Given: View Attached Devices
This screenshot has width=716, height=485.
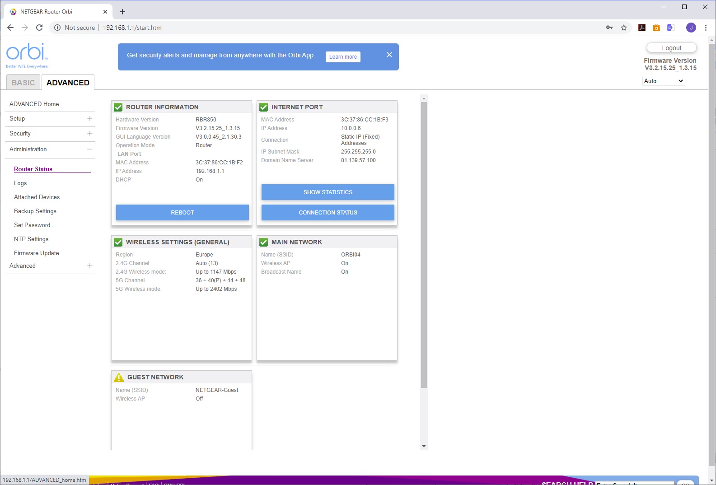Looking at the screenshot, I should (x=37, y=197).
